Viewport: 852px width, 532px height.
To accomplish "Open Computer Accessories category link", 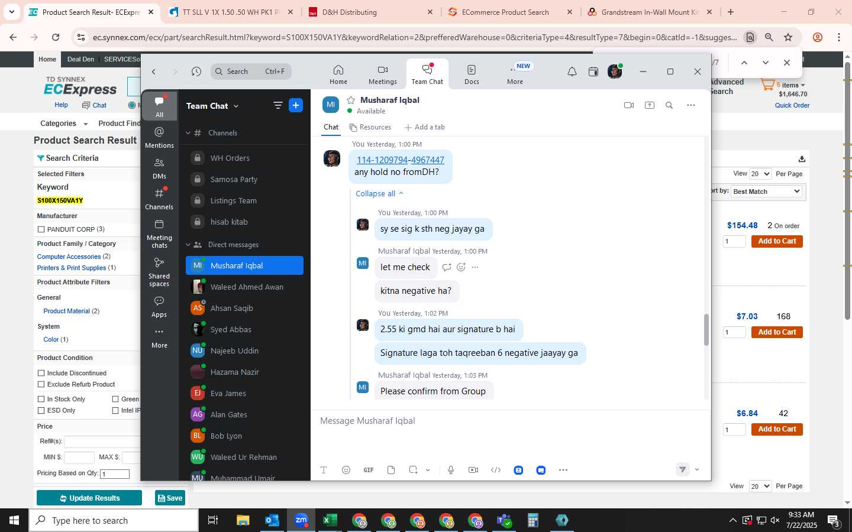I will point(69,257).
